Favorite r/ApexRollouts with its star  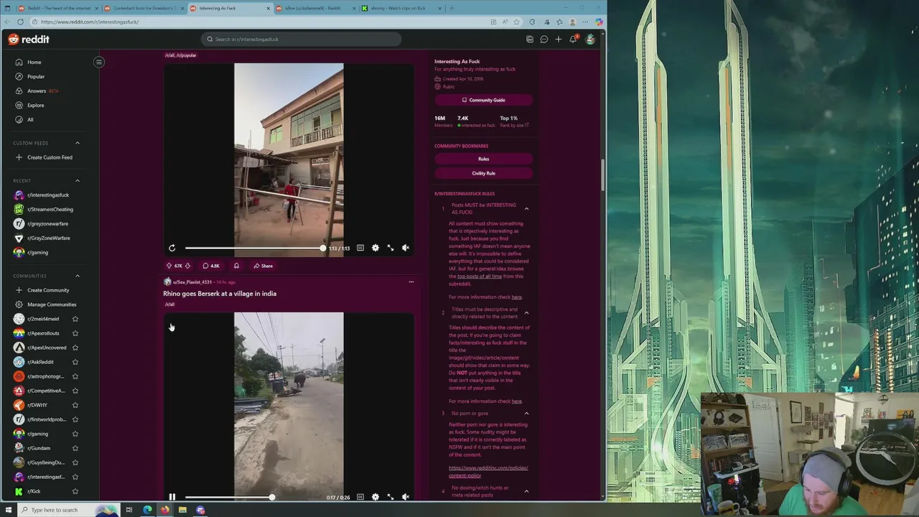pos(75,333)
